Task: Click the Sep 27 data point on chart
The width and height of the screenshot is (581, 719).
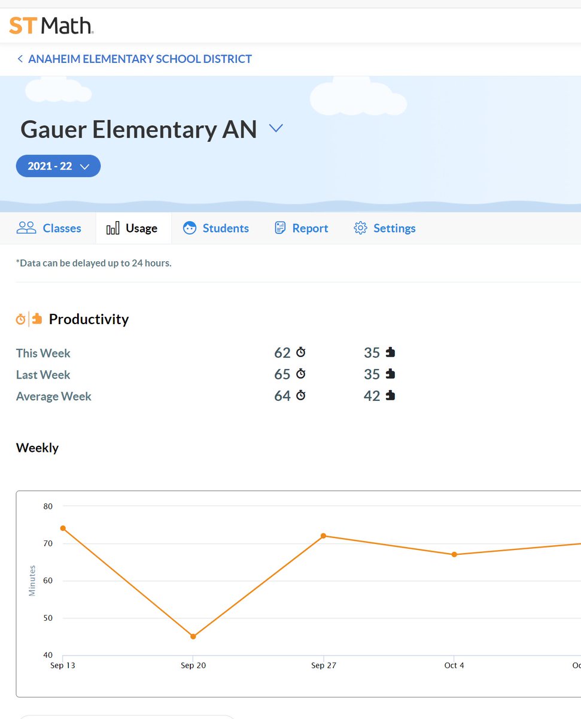Action: coord(323,536)
